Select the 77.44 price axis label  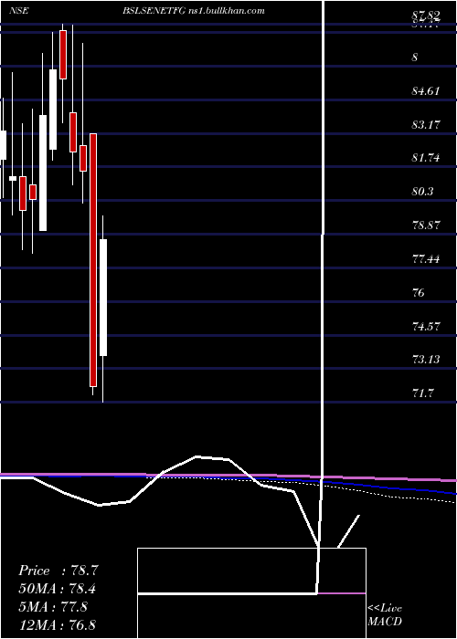click(426, 258)
